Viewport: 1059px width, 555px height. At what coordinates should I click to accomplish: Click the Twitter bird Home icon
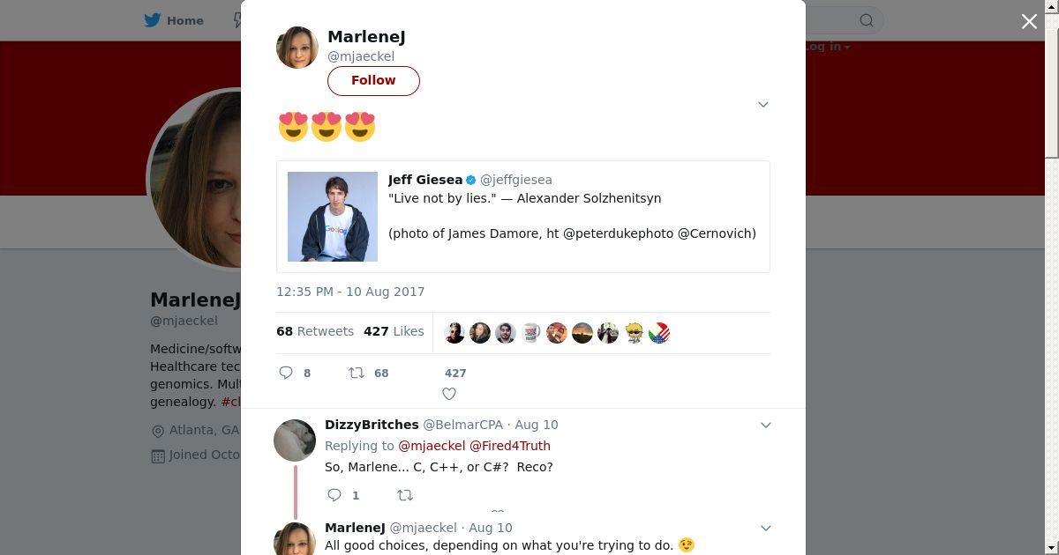tap(153, 20)
